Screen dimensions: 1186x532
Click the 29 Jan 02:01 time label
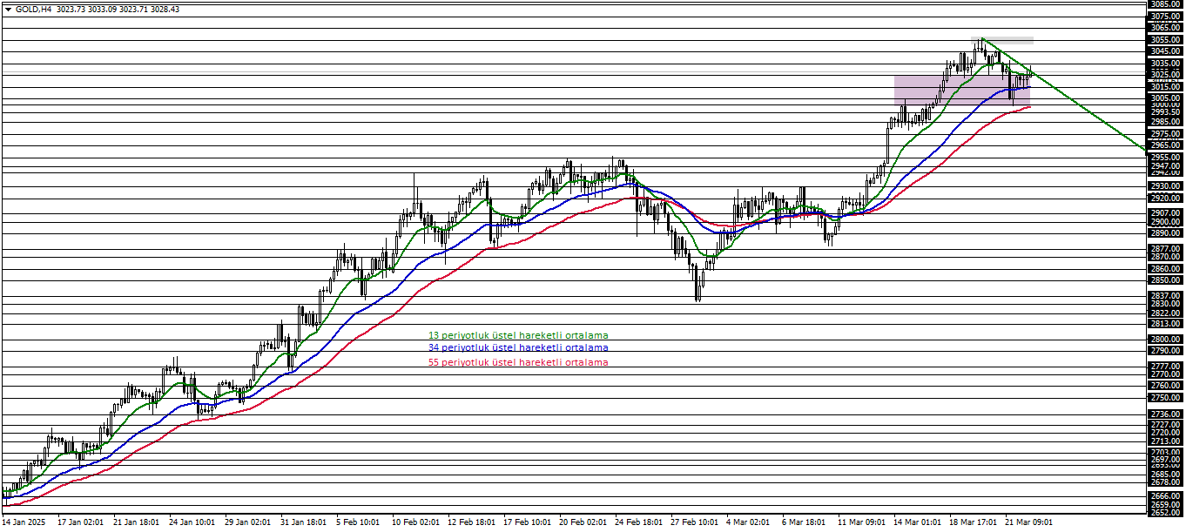(247, 522)
